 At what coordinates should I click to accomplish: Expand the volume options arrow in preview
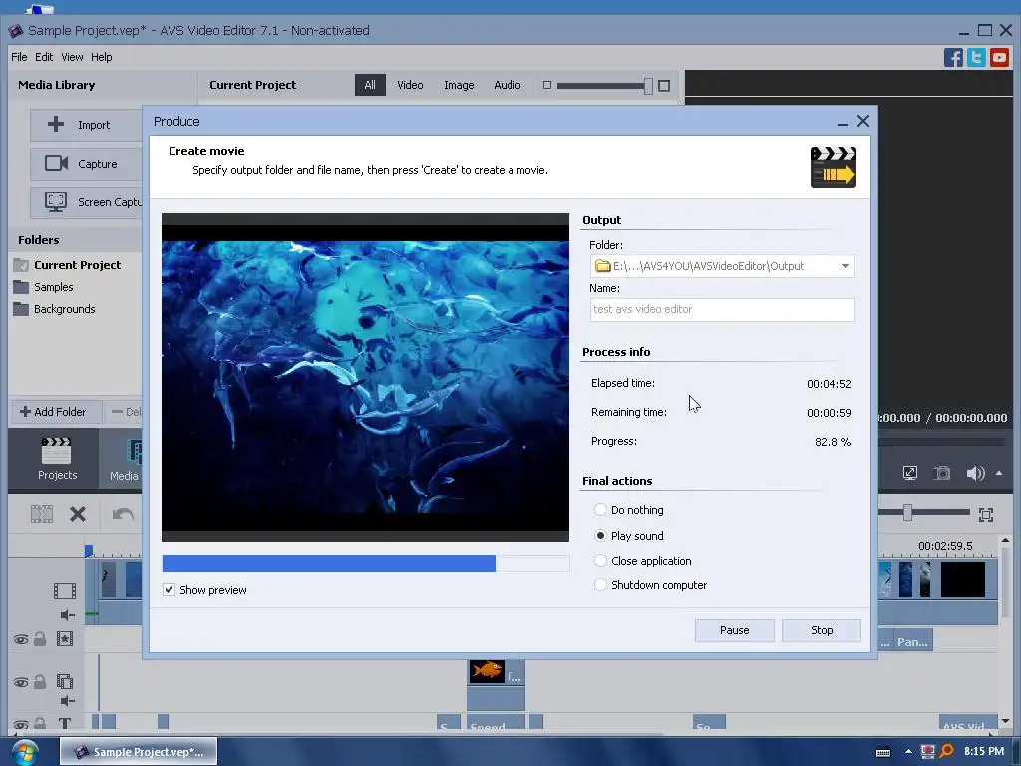click(999, 473)
